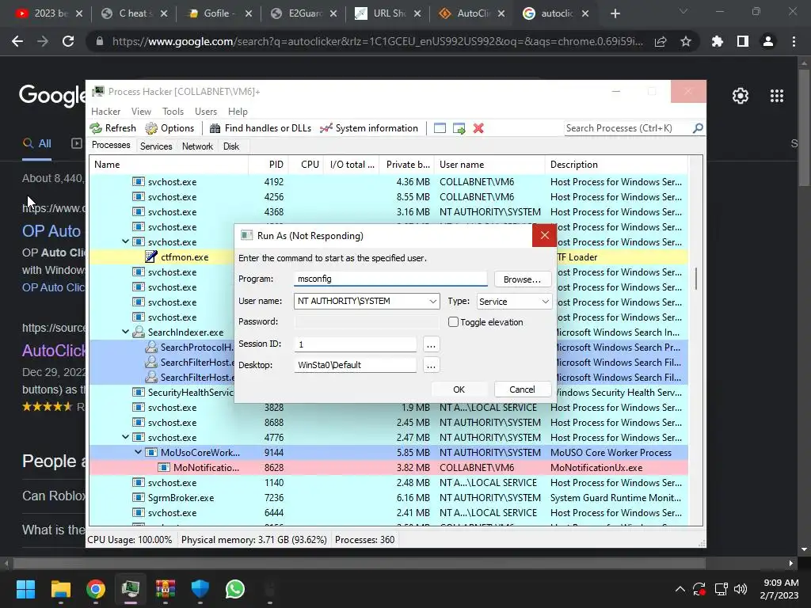Click Refresh in Process Hacker toolbar

[x=113, y=128]
